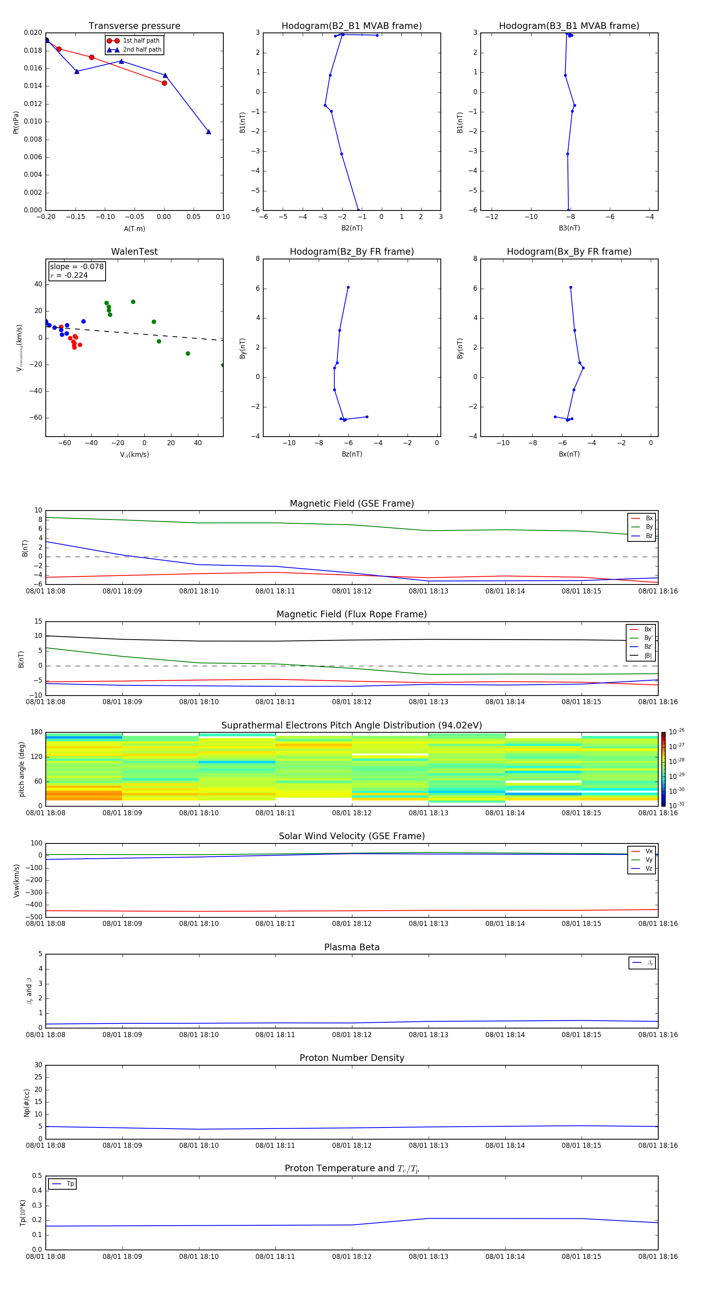
Task: Click the "Proton Number Density" title
Action: click(351, 1058)
